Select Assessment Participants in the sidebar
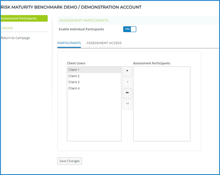The width and height of the screenshot is (220, 175). click(x=24, y=18)
